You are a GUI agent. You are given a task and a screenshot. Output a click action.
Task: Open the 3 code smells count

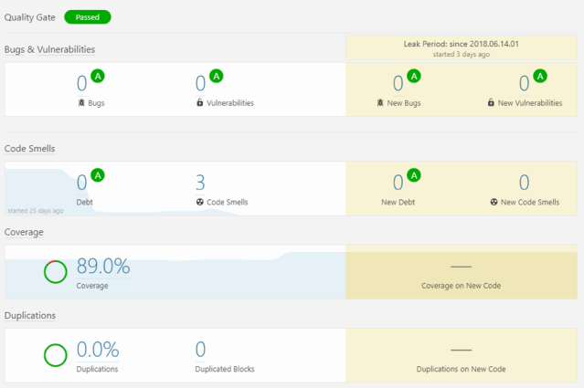(x=200, y=183)
